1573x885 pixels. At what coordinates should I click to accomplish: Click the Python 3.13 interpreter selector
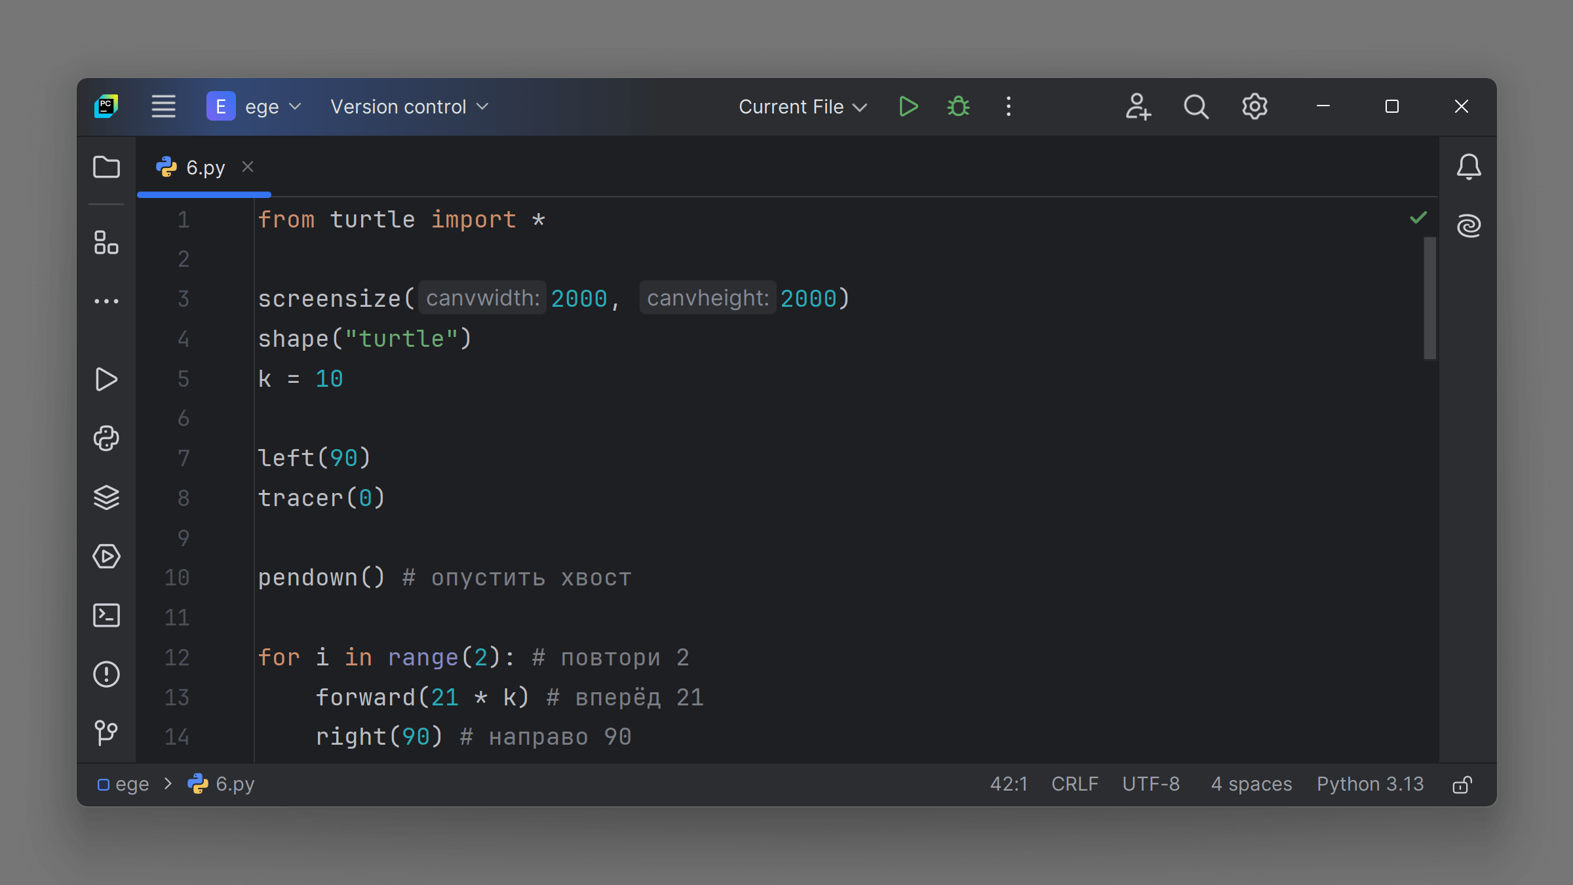(1370, 784)
